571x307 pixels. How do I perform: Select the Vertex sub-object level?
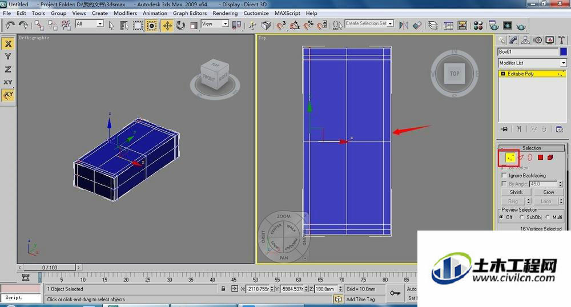click(510, 157)
